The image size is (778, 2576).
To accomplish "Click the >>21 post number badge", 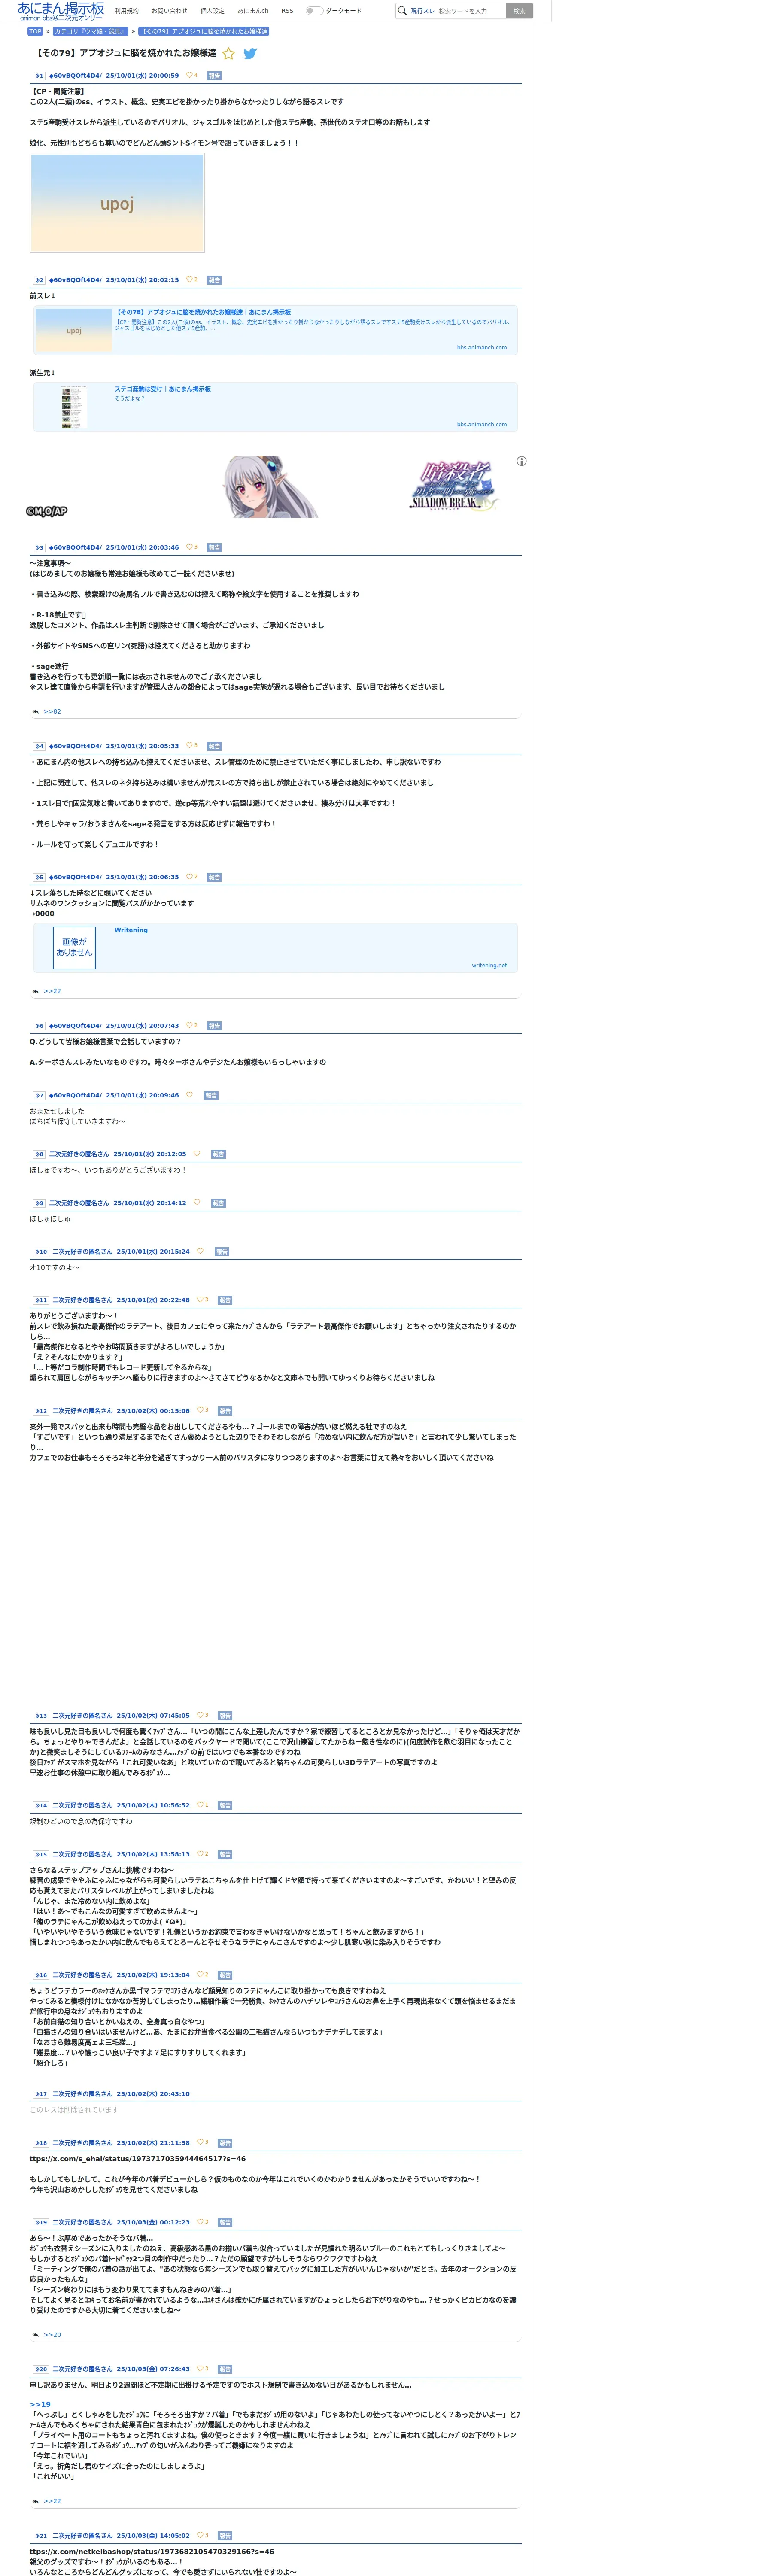I will 41,2536.
